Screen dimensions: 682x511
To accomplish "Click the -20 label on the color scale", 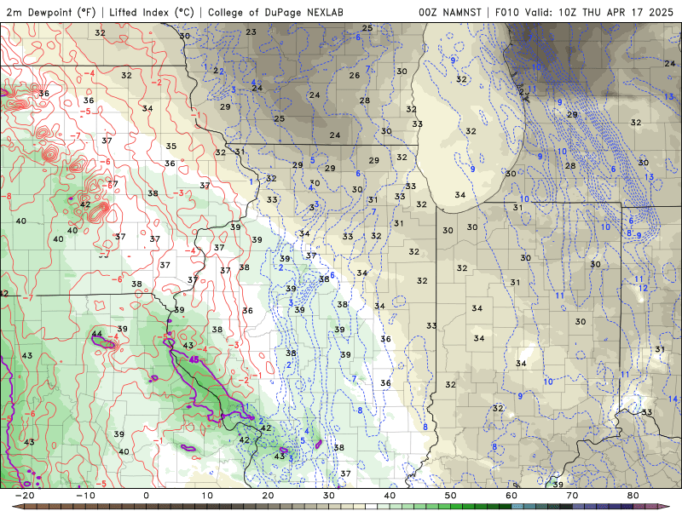I will point(25,496).
